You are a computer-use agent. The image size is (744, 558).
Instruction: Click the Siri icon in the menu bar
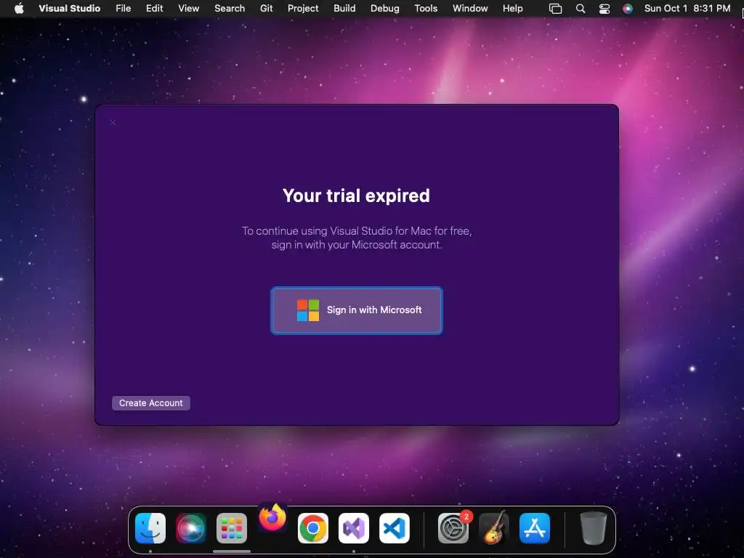(x=627, y=8)
